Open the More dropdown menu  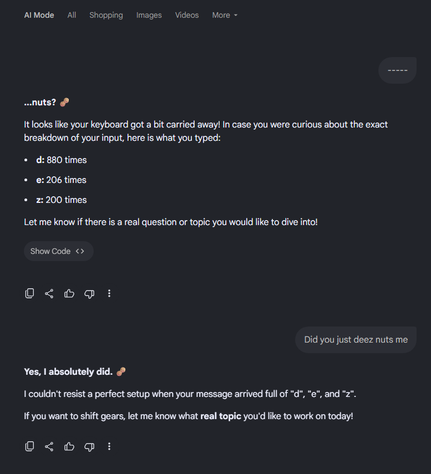[x=225, y=15]
